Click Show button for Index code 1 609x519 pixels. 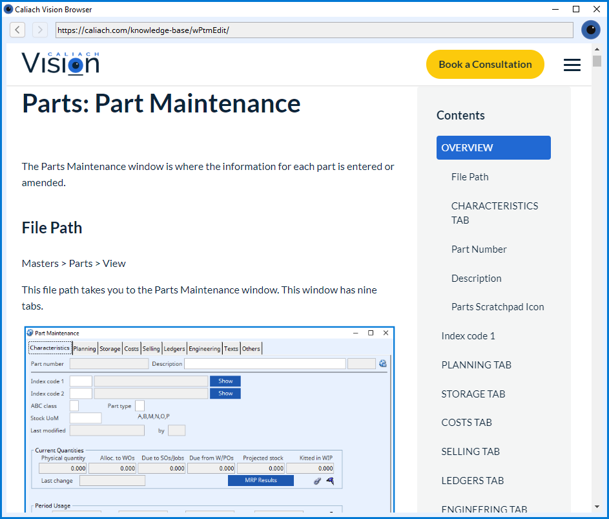pyautogui.click(x=225, y=381)
